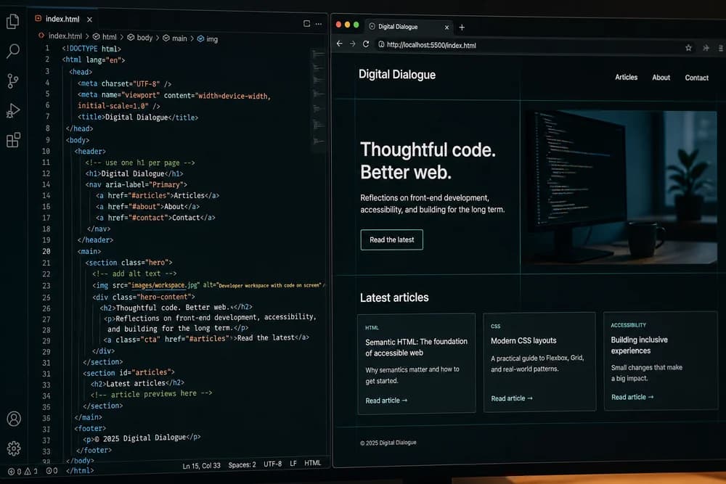Open a new browser tab
Image resolution: width=726 pixels, height=484 pixels.
[x=462, y=28]
